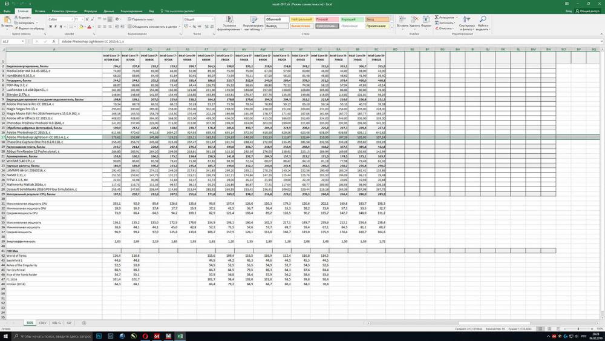Center text horizontally
The image size is (605, 341).
pyautogui.click(x=105, y=27)
